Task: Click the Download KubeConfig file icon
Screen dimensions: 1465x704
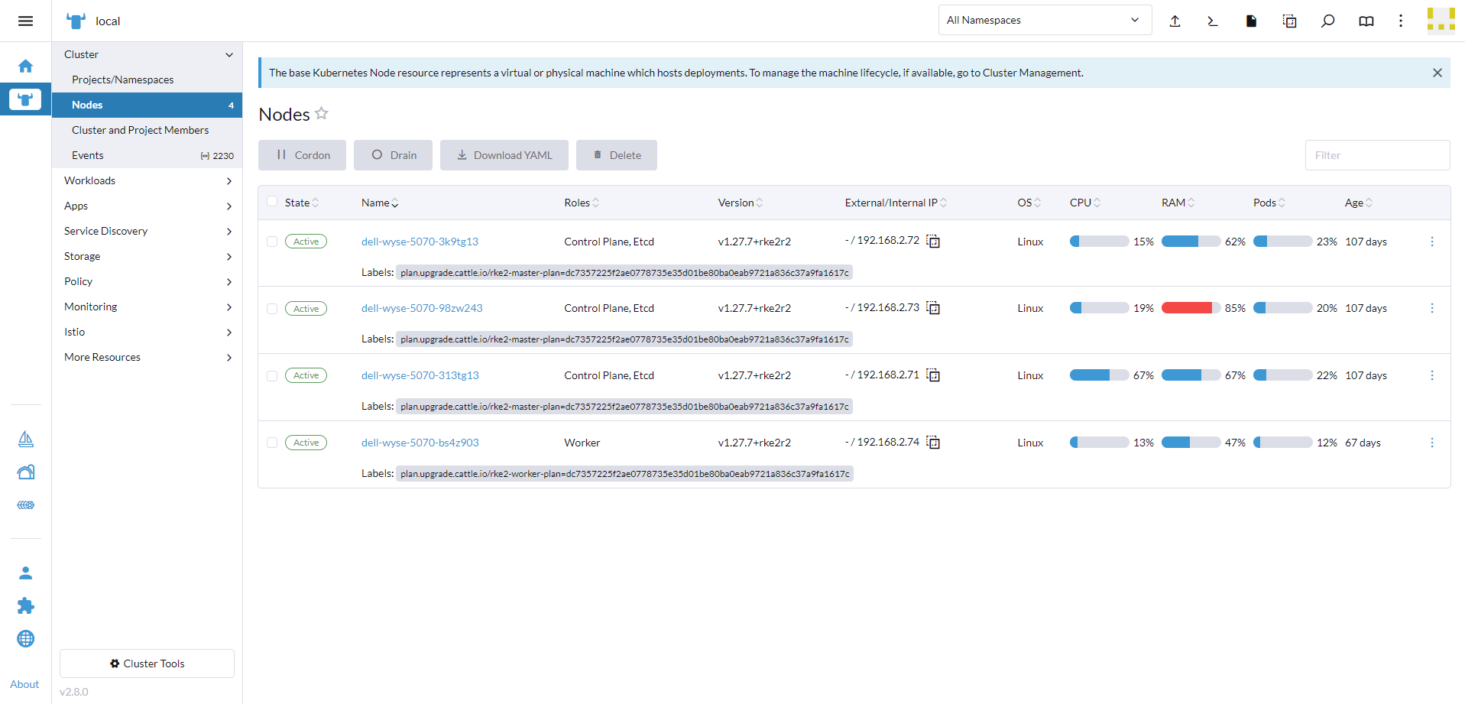Action: [x=1251, y=21]
